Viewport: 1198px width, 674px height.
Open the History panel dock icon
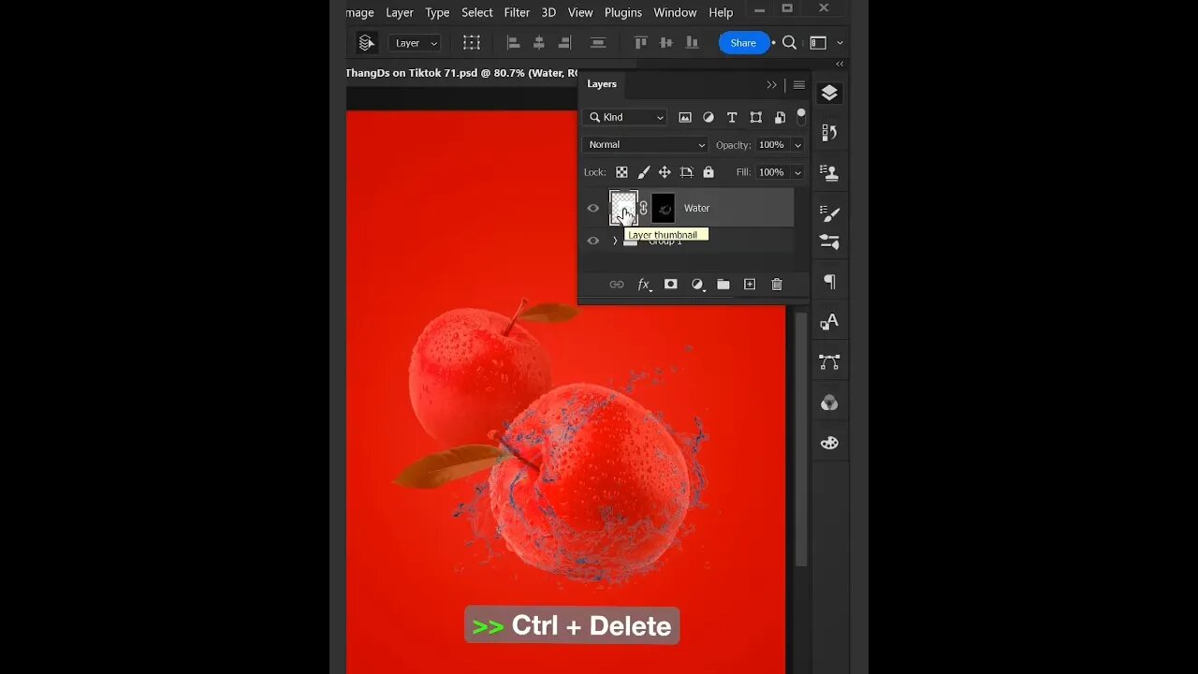[x=829, y=133]
